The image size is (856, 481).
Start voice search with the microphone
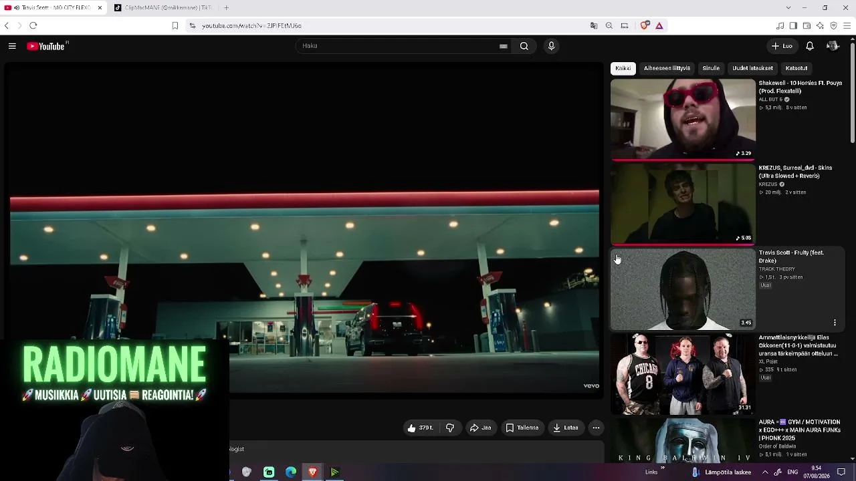(551, 46)
